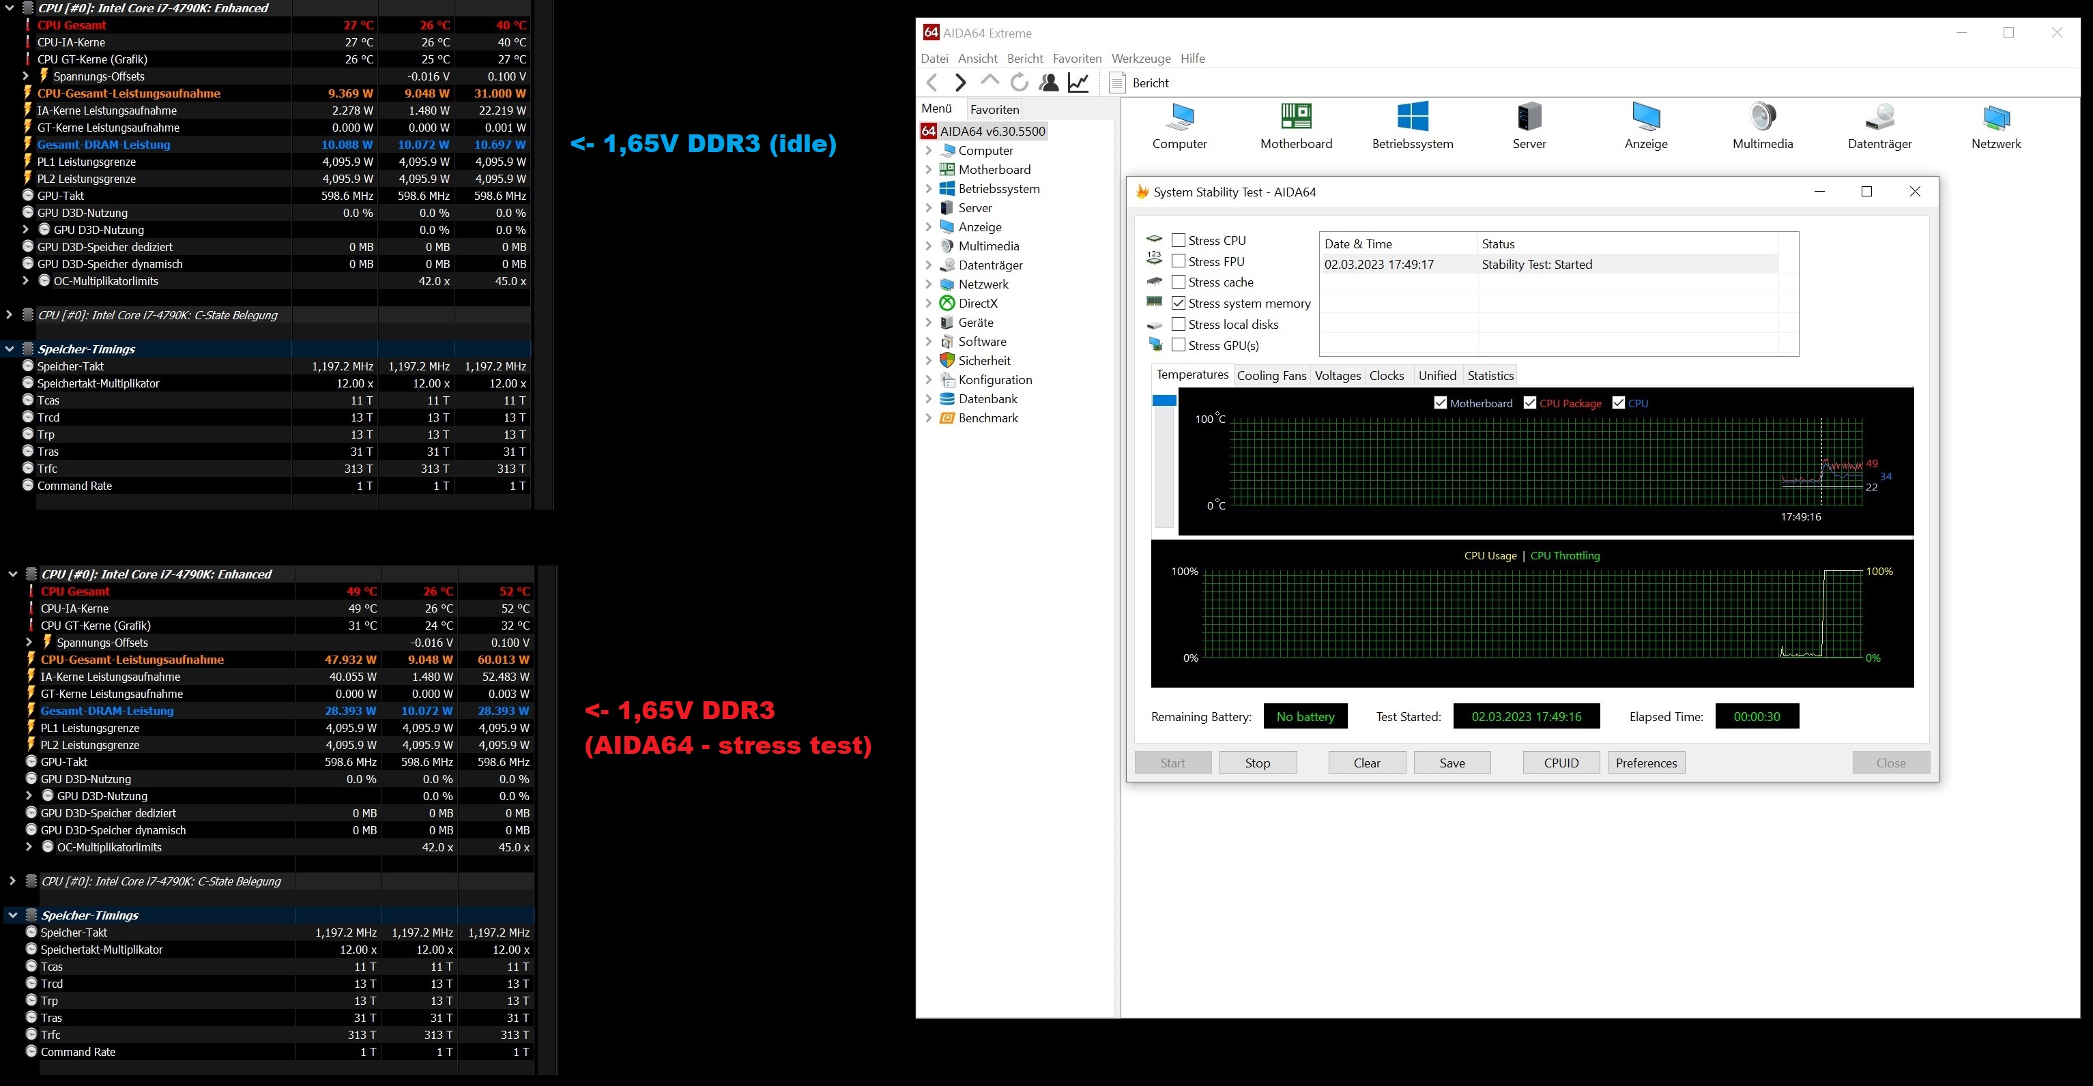
Task: Click the forward navigation arrow
Action: 960,82
